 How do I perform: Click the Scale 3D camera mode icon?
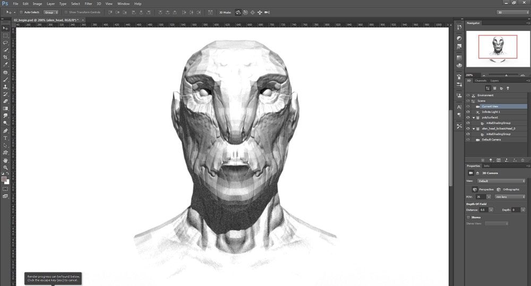(x=267, y=13)
